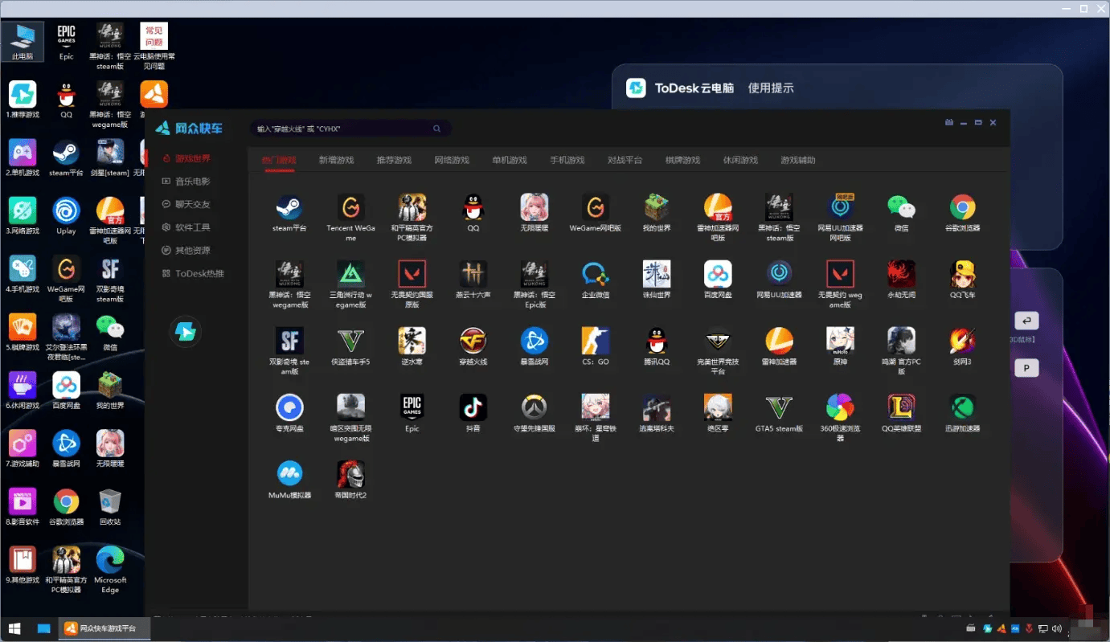This screenshot has width=1110, height=642.
Task: Launch 侠盗猎车手5 from the grid
Action: (x=350, y=341)
